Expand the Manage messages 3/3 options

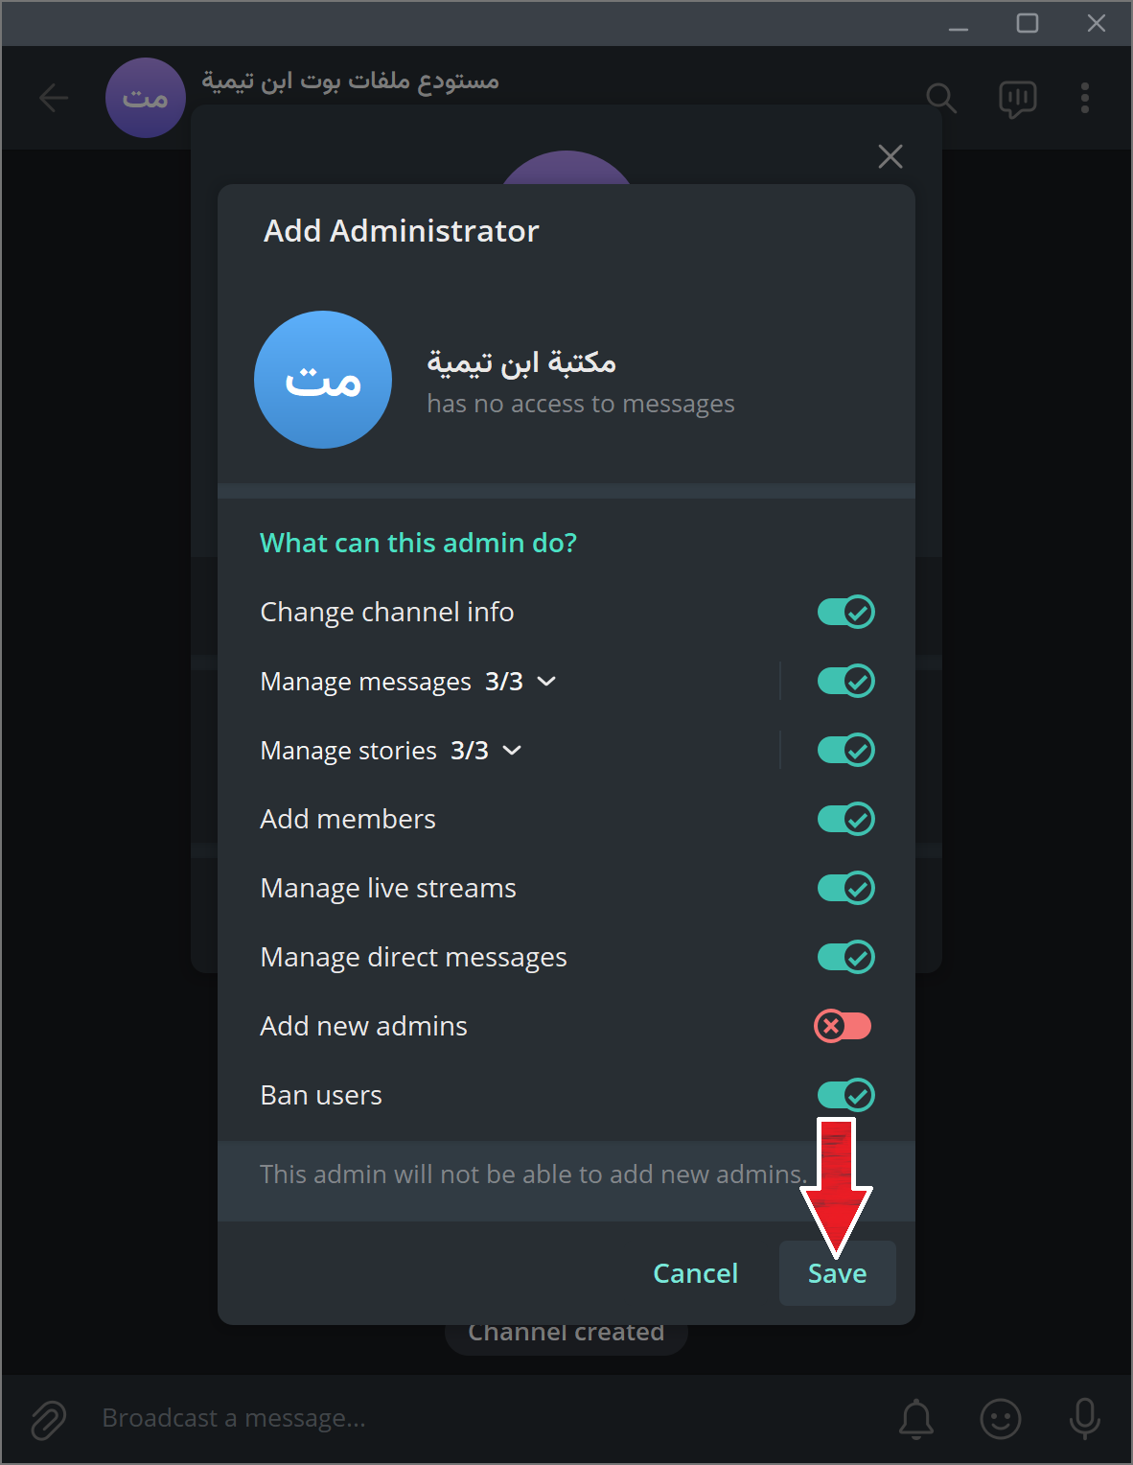545,681
